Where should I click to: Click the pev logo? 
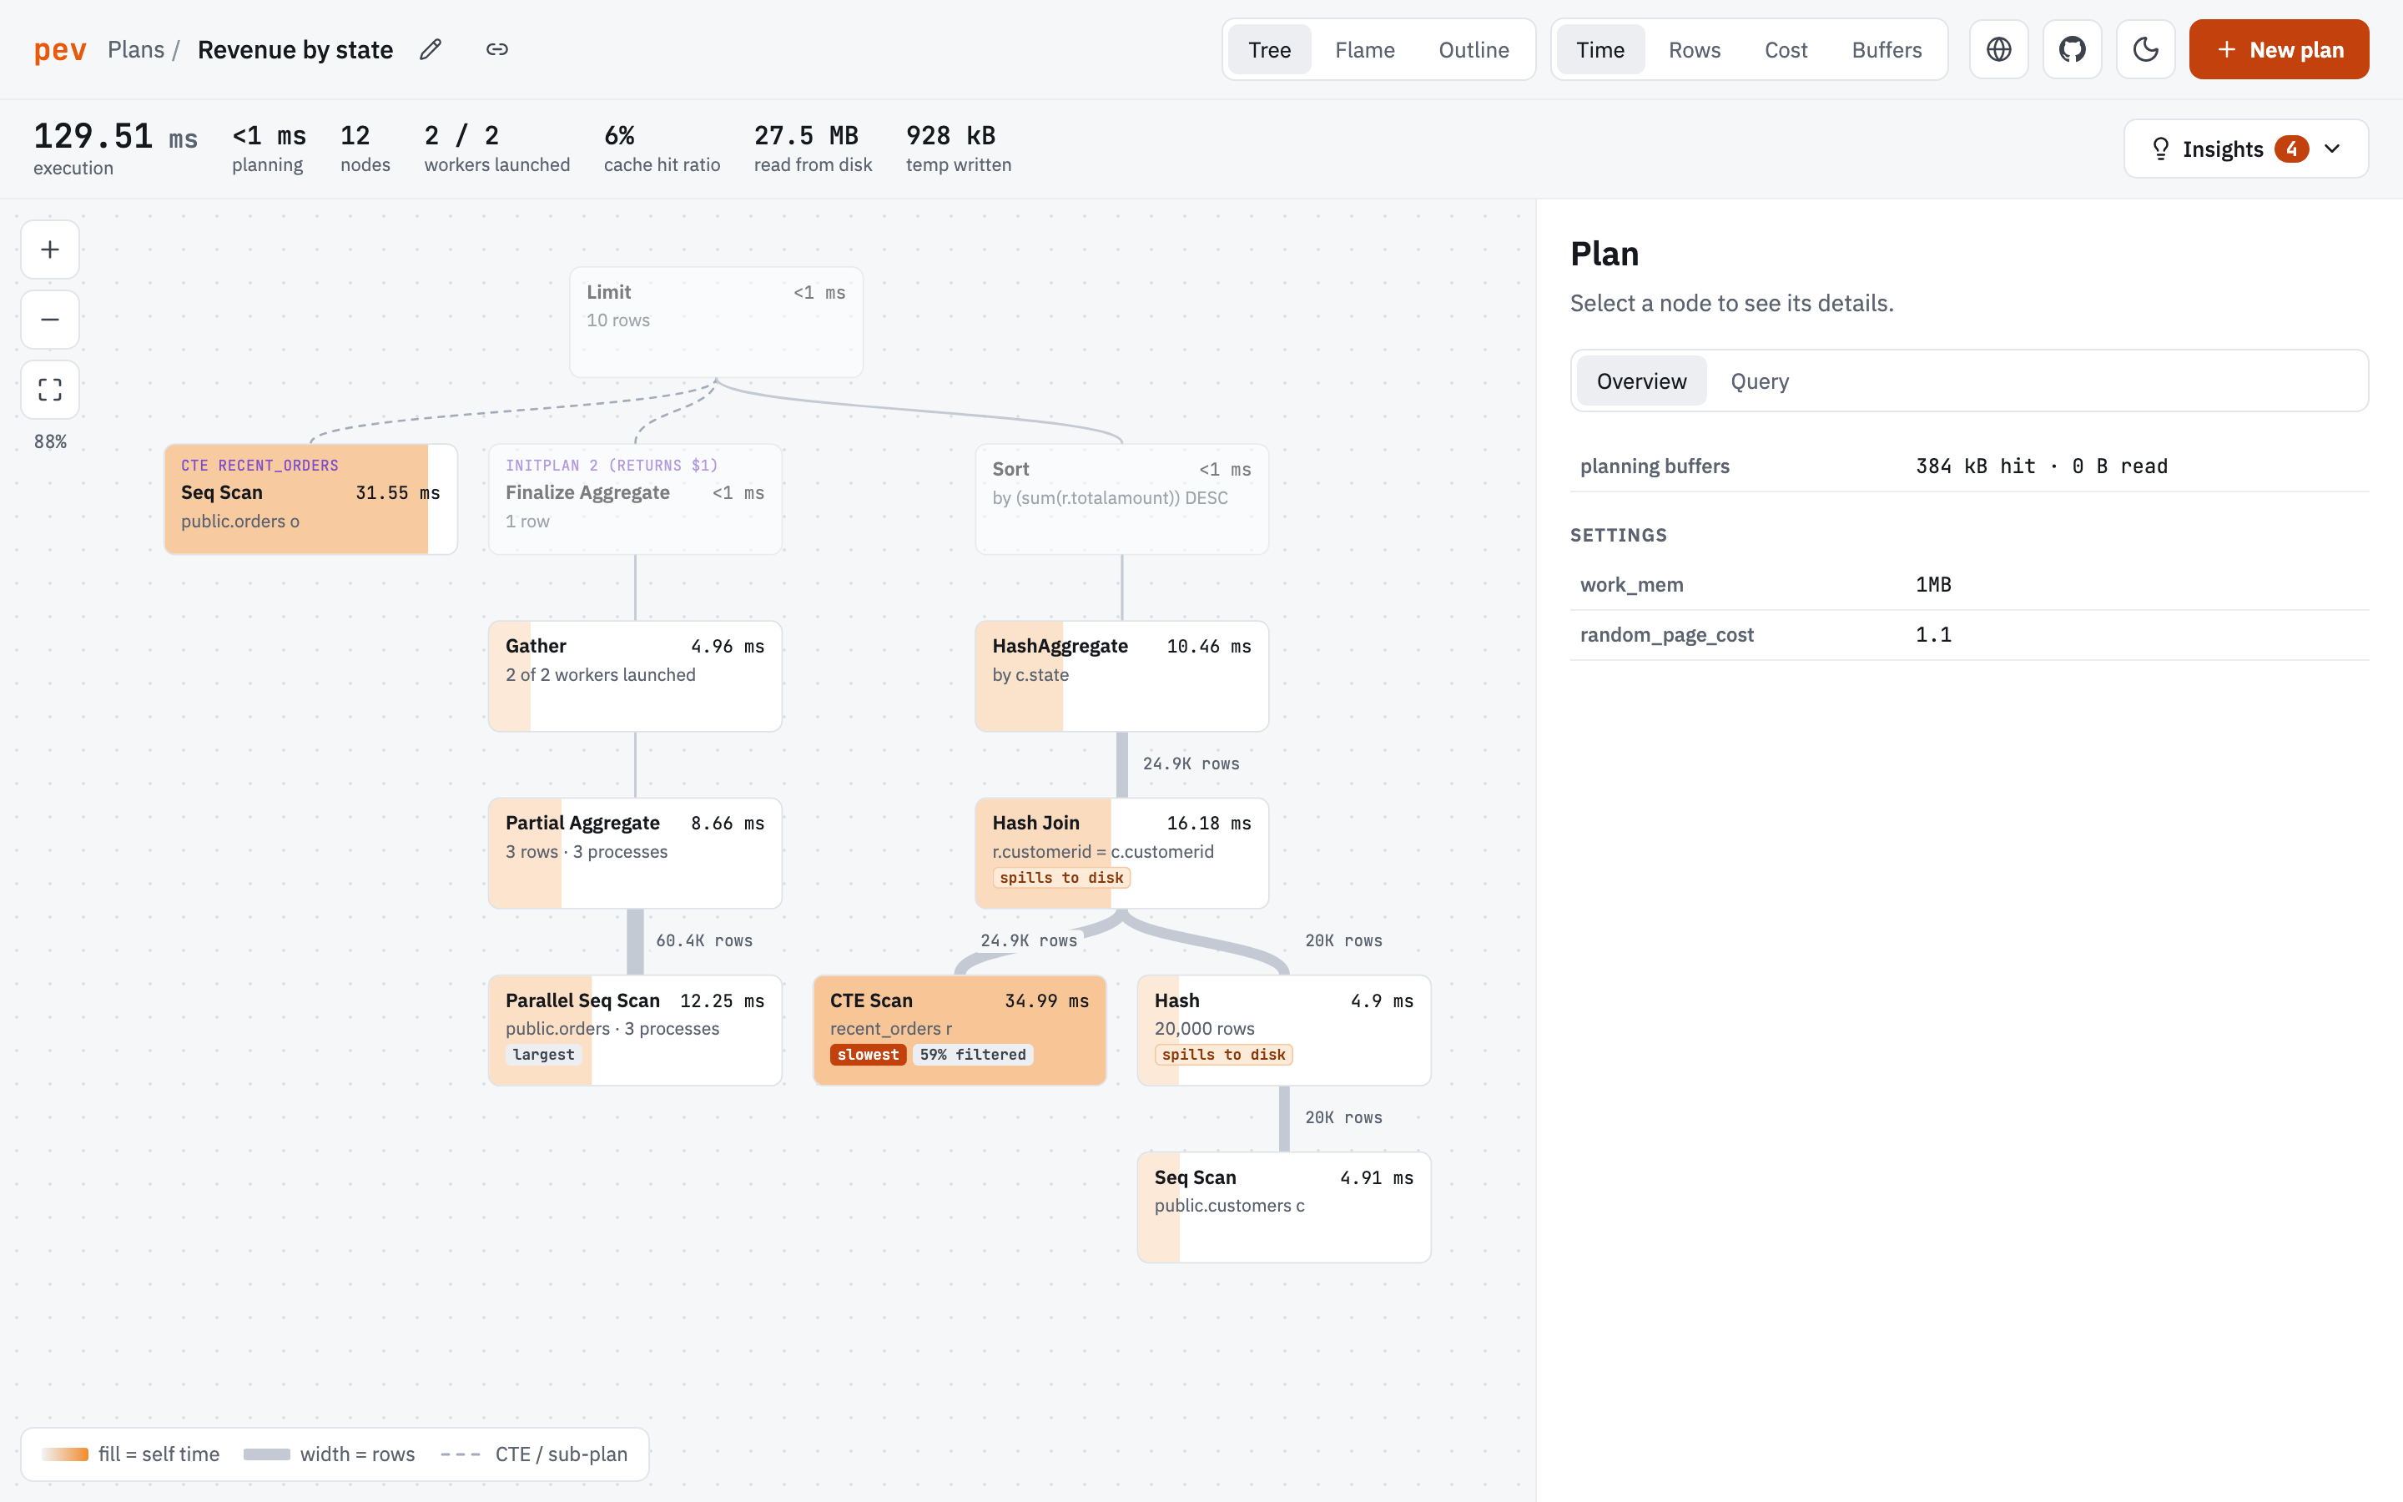[61, 50]
